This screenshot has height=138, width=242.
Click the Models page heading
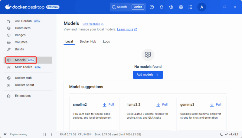coord(71,23)
